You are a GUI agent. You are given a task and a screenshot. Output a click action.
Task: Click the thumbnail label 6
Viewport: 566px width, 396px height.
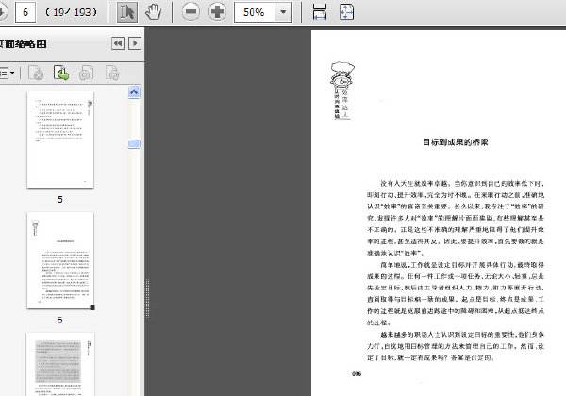[60, 320]
